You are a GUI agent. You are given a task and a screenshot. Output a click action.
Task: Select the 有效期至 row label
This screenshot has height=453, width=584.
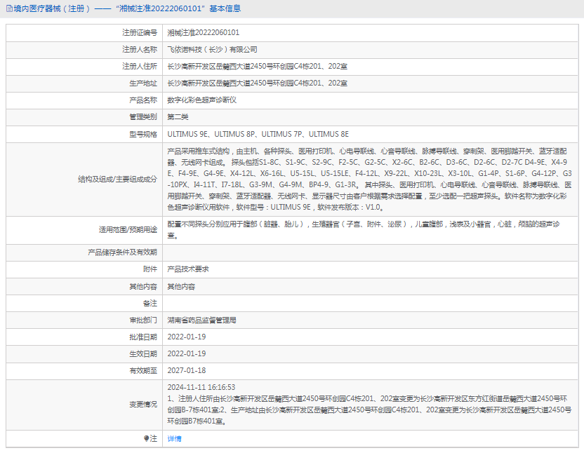(x=143, y=370)
